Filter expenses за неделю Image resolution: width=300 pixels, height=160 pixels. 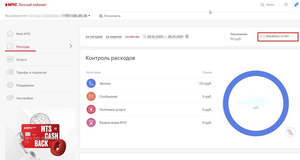tap(113, 36)
